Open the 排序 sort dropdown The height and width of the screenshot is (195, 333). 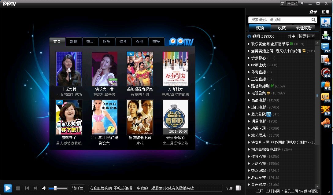click(x=306, y=36)
